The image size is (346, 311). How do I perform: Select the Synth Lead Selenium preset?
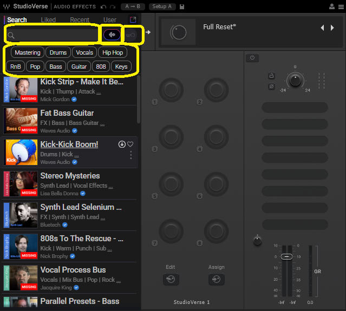[81, 207]
